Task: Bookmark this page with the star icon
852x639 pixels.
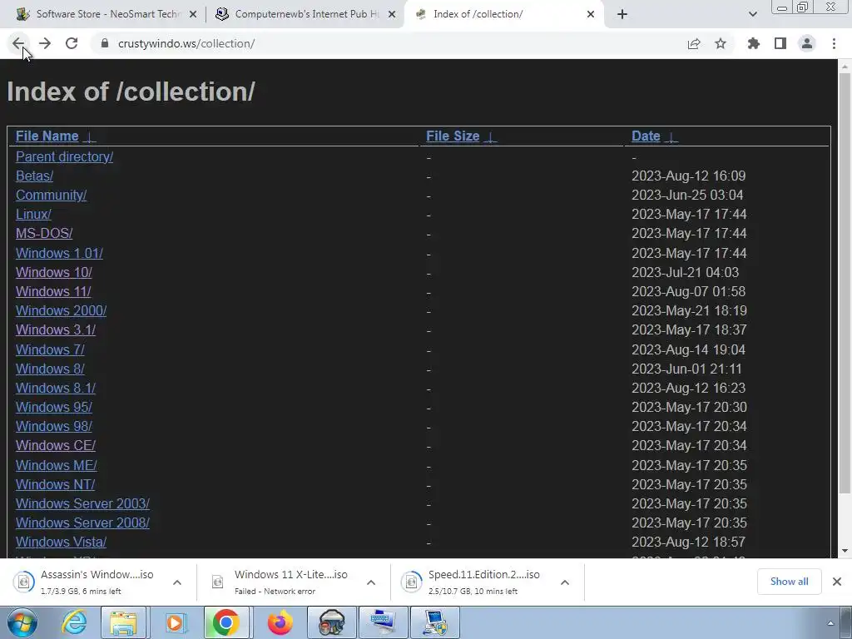Action: point(721,43)
